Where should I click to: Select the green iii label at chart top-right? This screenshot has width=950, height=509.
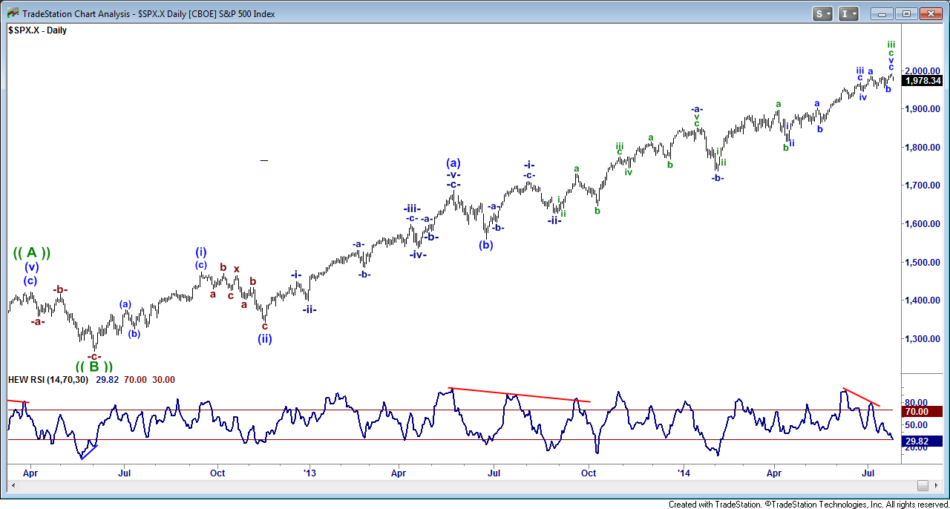891,45
